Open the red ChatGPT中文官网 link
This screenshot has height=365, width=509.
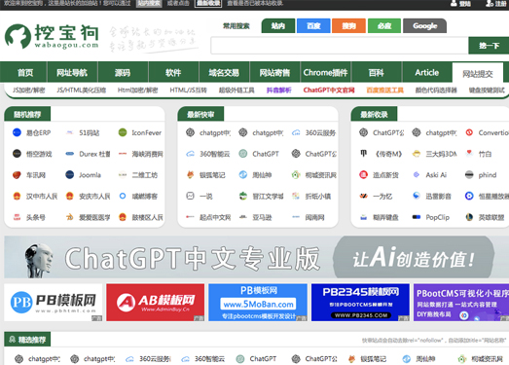[x=329, y=90]
